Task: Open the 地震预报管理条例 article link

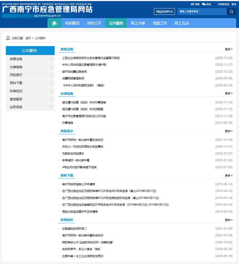Action: click(73, 79)
